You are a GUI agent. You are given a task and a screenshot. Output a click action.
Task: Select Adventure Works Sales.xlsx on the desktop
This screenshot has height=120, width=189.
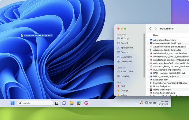[37, 36]
